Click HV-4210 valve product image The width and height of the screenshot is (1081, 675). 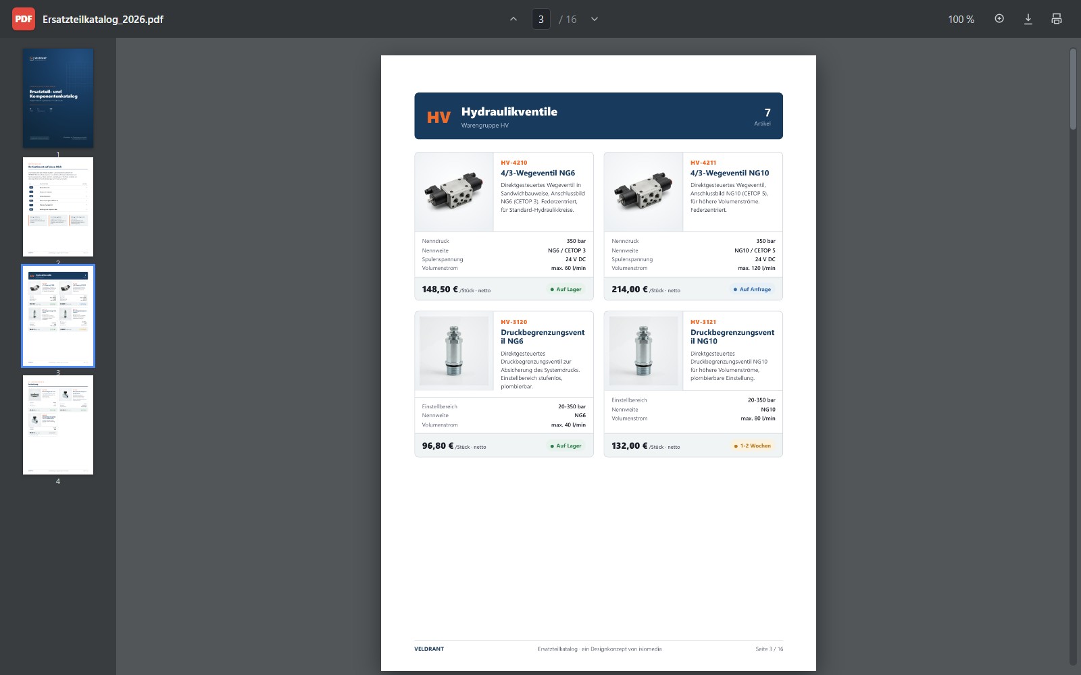point(454,192)
